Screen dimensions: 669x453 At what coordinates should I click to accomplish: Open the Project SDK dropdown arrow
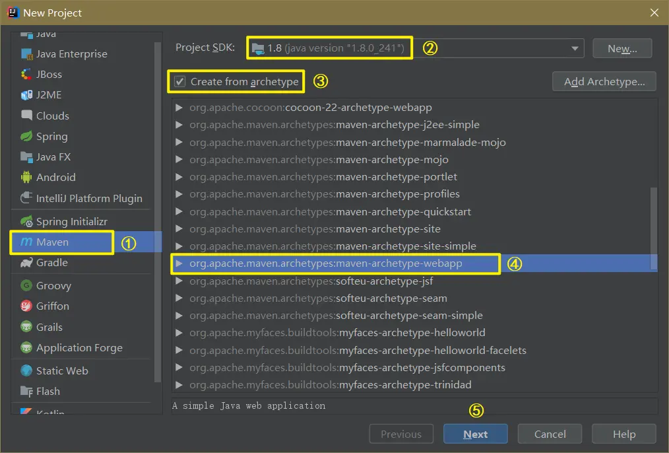[575, 49]
